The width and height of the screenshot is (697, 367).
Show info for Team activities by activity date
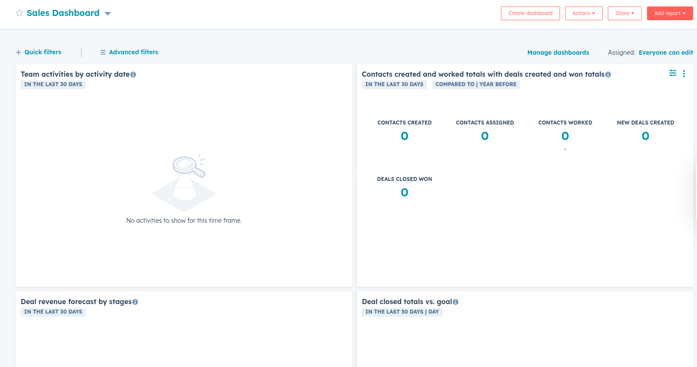pyautogui.click(x=133, y=75)
